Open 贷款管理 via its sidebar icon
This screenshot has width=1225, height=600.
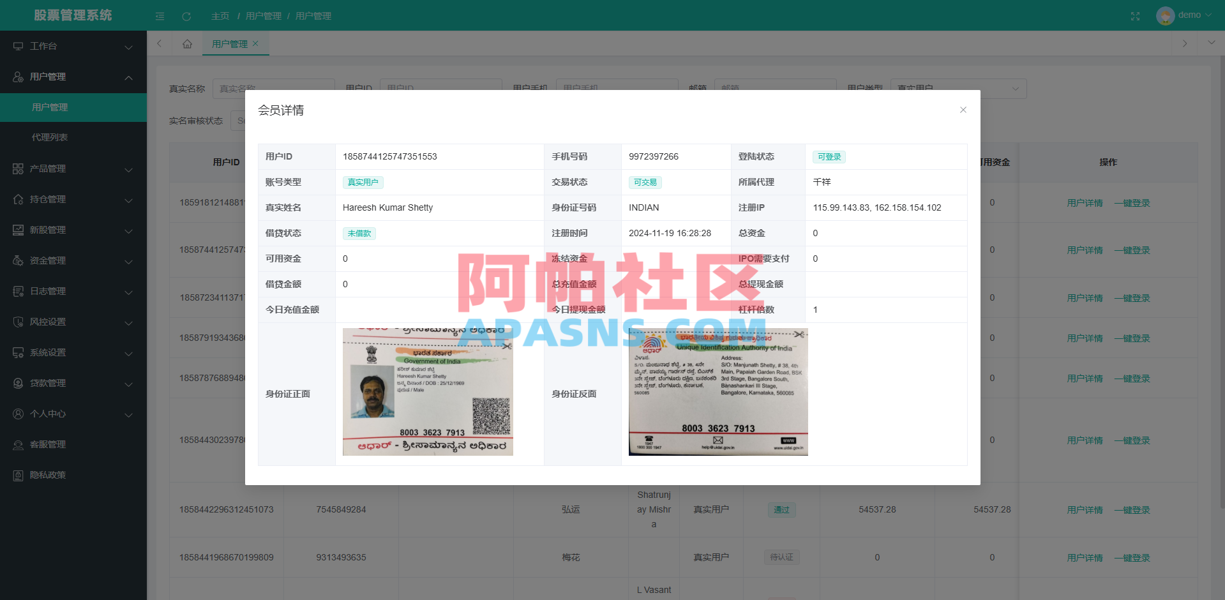point(18,382)
